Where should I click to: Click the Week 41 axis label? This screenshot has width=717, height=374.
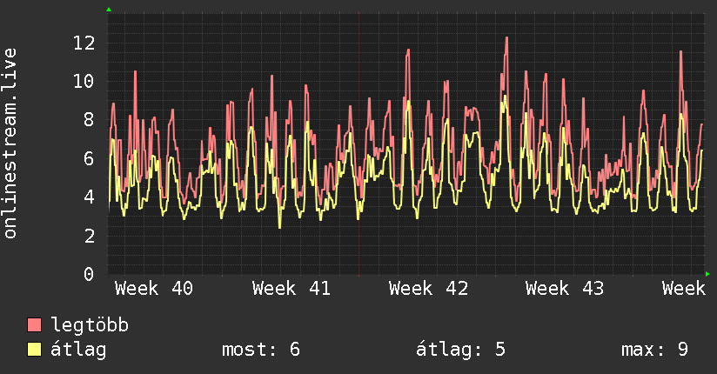tap(291, 289)
